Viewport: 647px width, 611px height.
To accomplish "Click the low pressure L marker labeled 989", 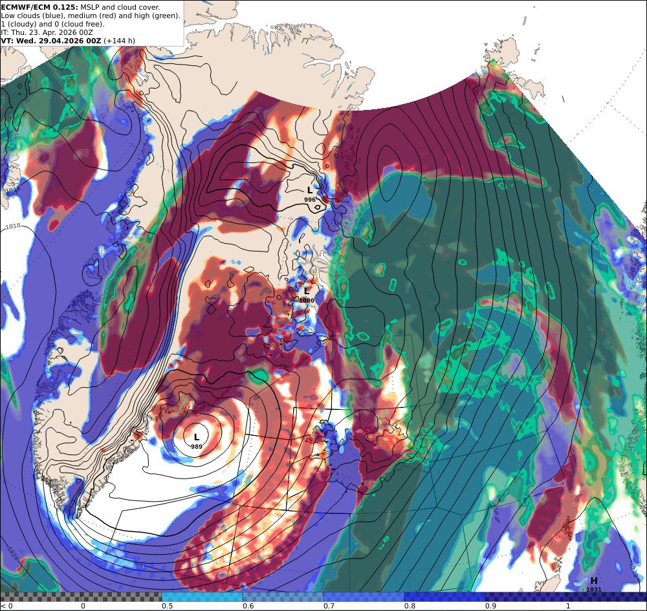I will tap(197, 437).
